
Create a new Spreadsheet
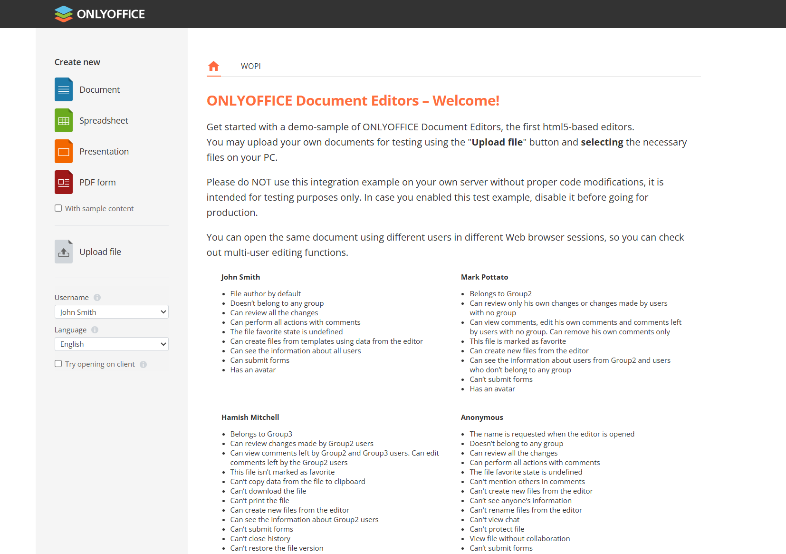104,120
